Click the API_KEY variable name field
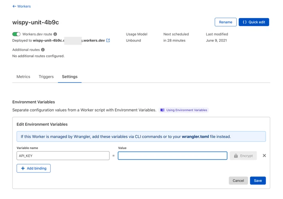 63,156
